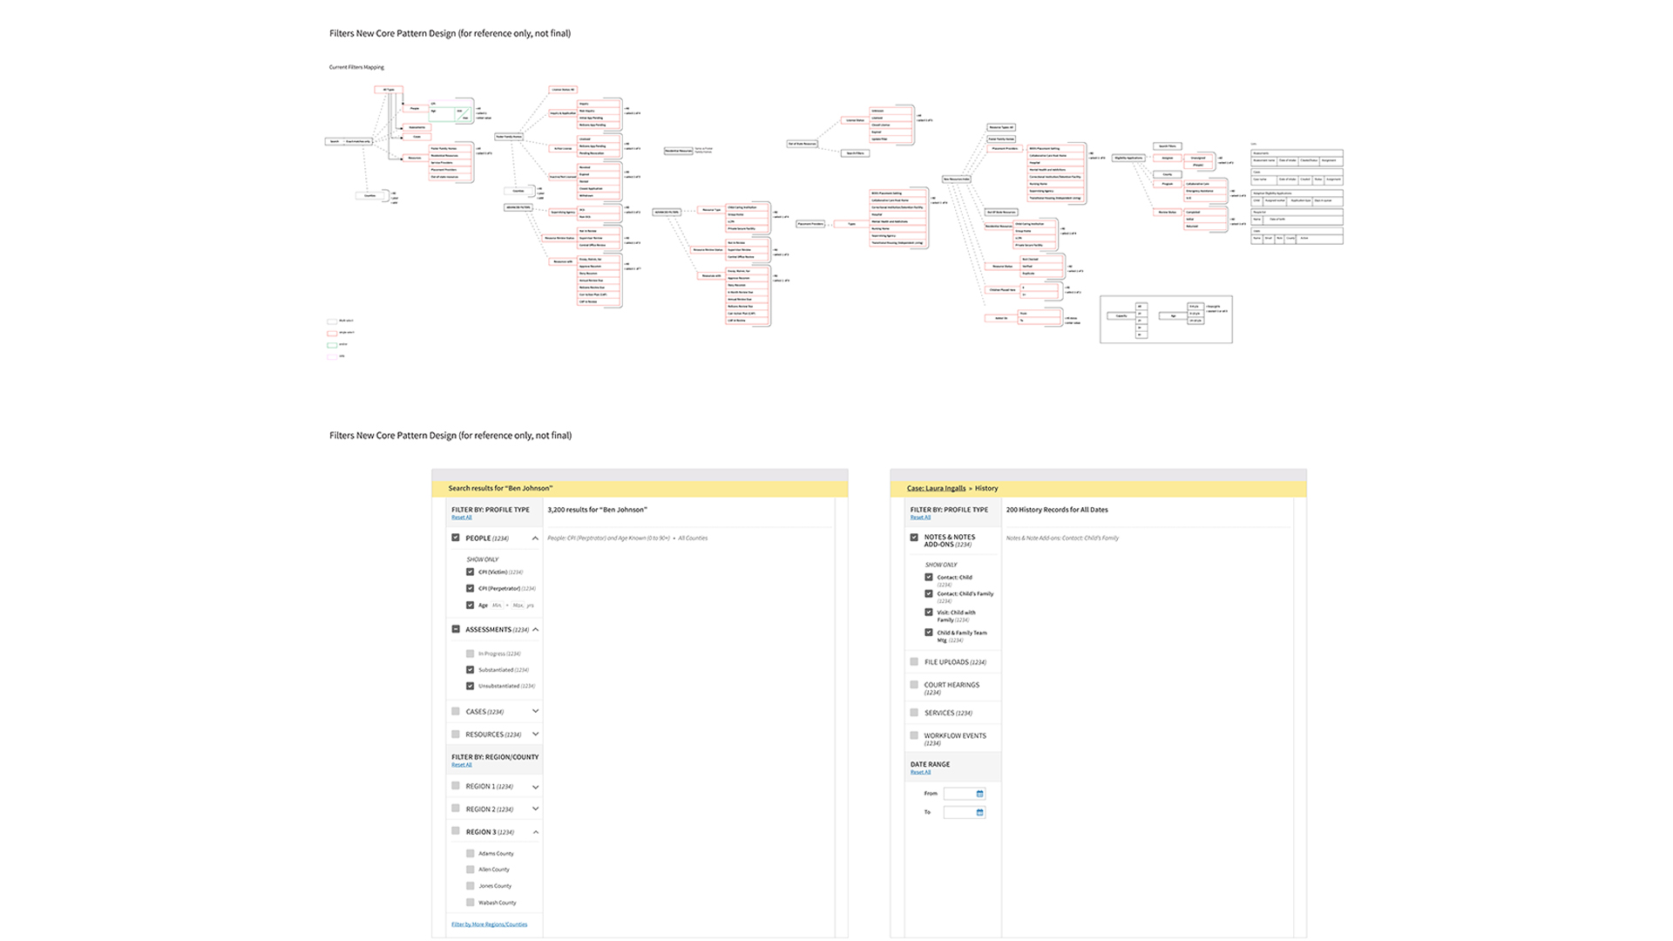The image size is (1673, 941).
Task: Check the REGION 3 checkbox
Action: point(456,831)
